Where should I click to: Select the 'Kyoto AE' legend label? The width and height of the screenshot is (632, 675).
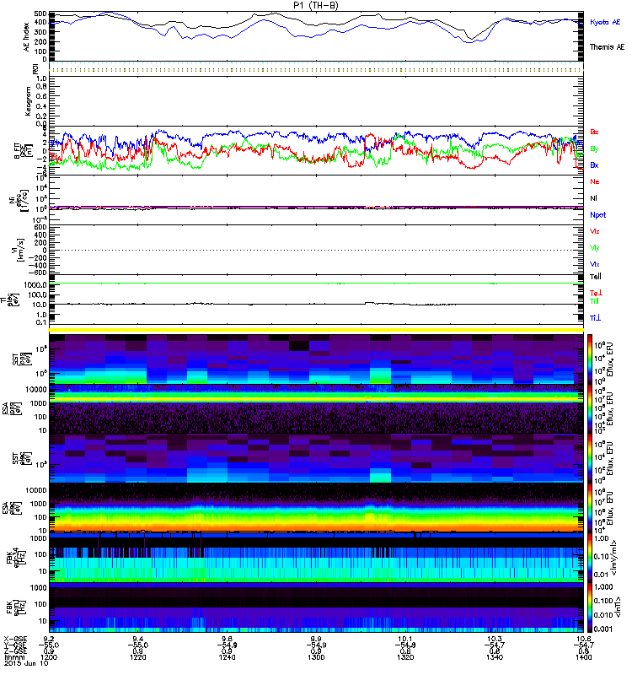click(x=605, y=22)
